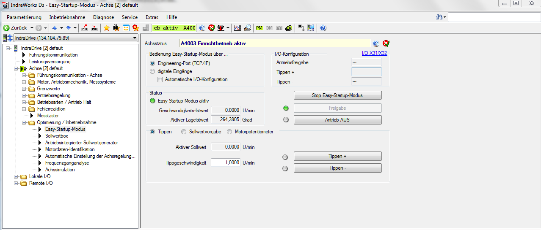Click the globe icon beside Achsstatus field

[376, 43]
